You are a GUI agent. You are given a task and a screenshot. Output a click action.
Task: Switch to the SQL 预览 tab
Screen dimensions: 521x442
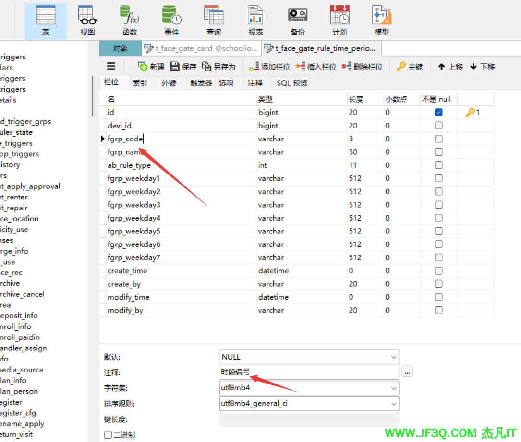tap(292, 83)
